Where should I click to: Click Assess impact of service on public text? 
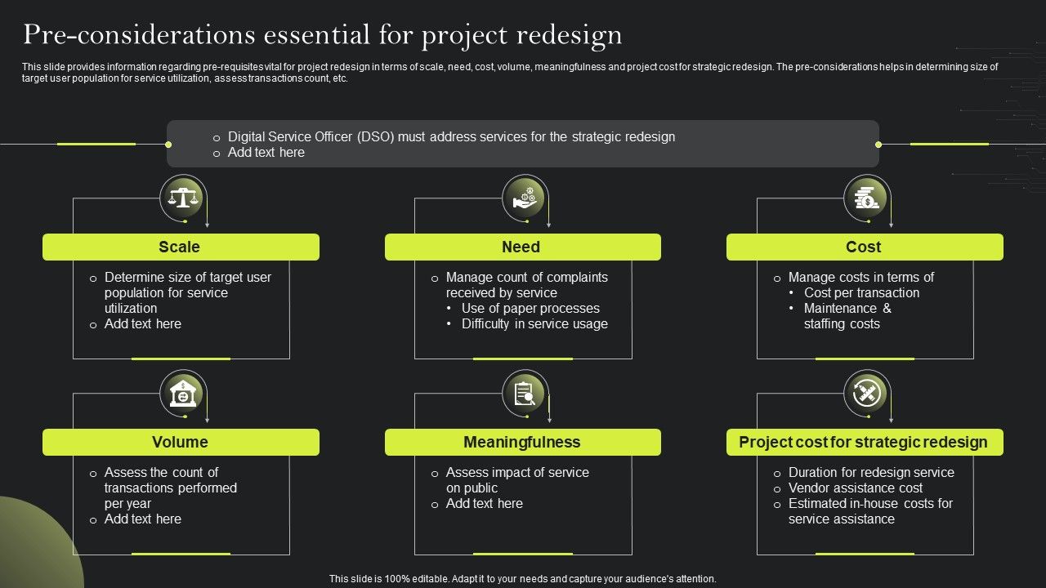[x=517, y=480]
